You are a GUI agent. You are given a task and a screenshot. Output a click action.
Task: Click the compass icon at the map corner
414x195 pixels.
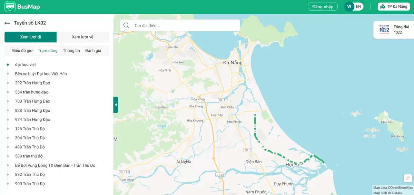point(407,178)
